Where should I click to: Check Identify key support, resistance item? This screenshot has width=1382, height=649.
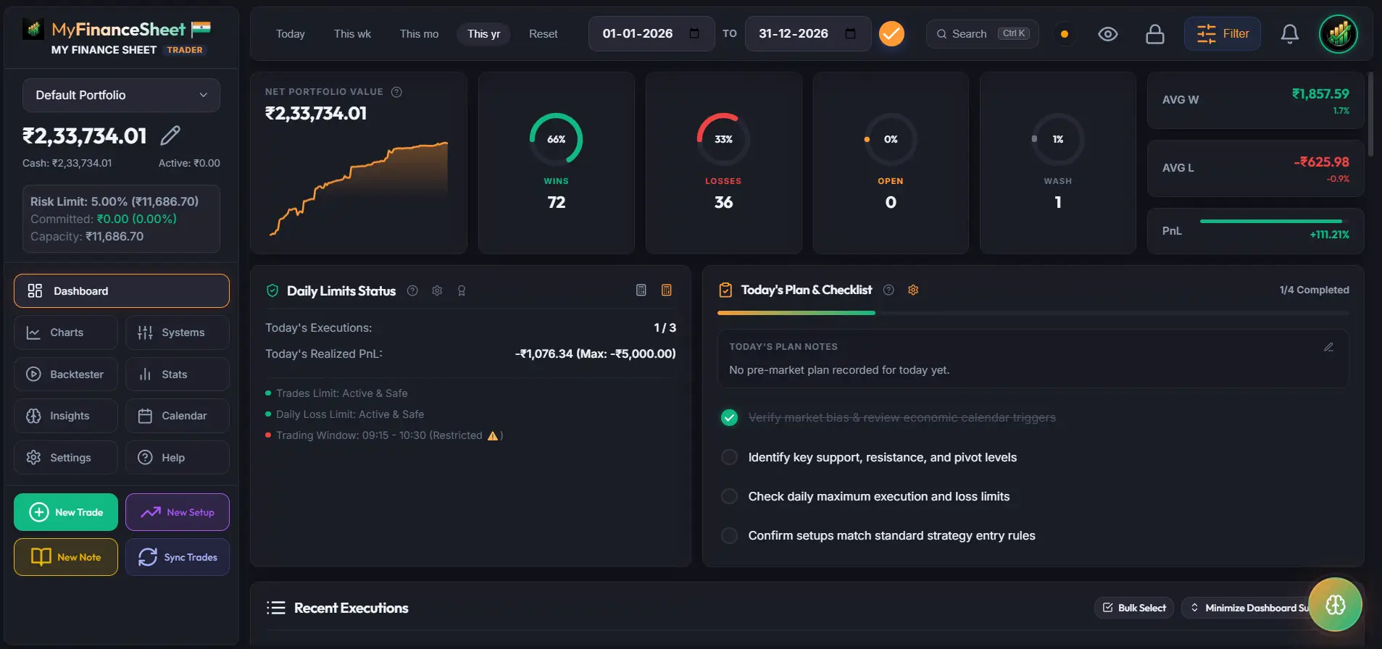pyautogui.click(x=730, y=457)
